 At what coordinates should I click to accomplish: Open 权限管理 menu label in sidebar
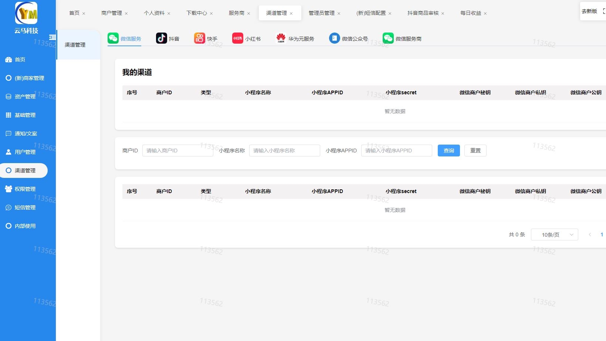(25, 189)
